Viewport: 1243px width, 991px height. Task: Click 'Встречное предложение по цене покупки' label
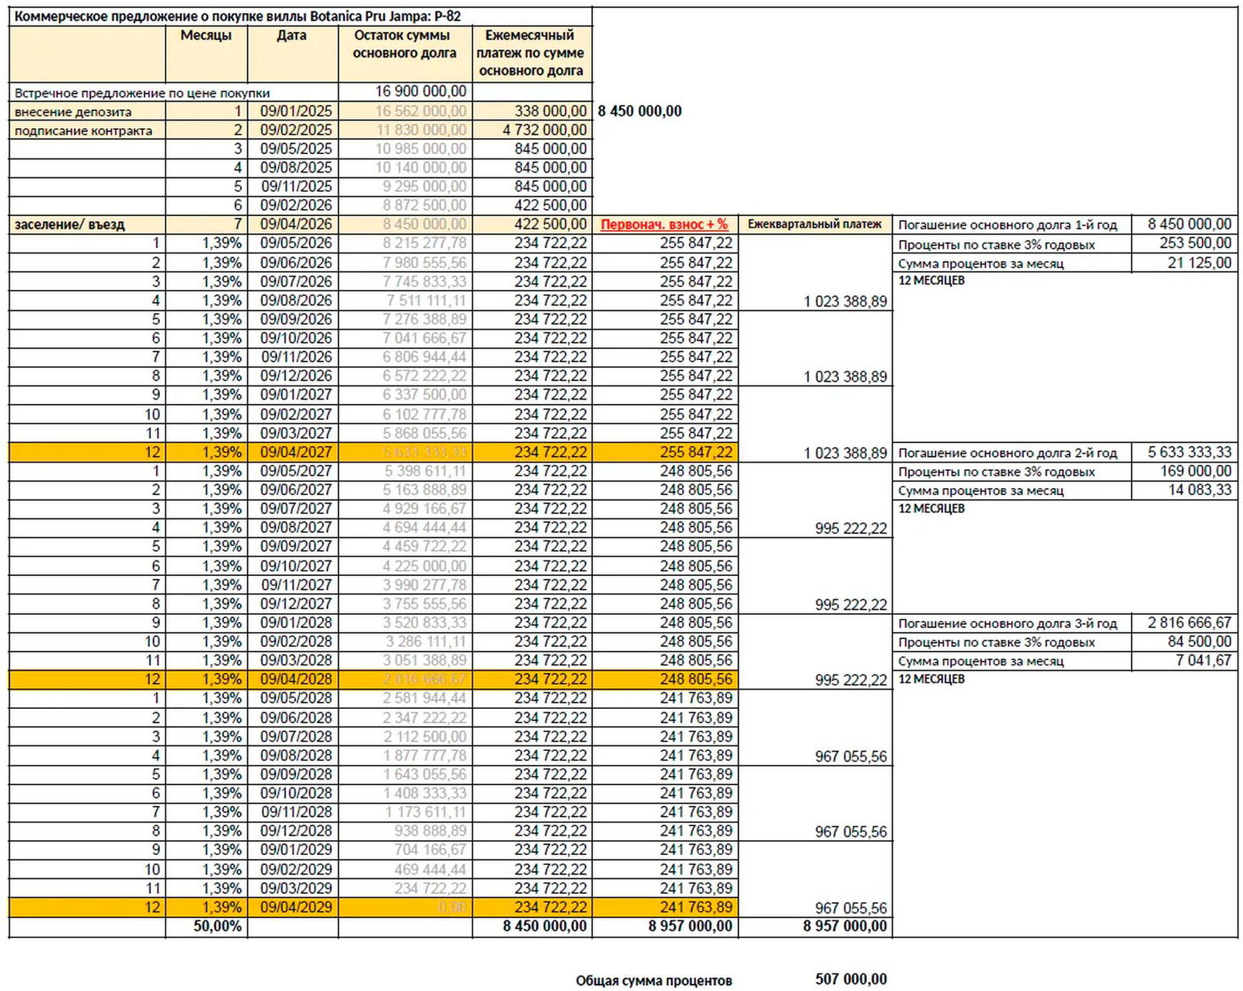pos(142,92)
